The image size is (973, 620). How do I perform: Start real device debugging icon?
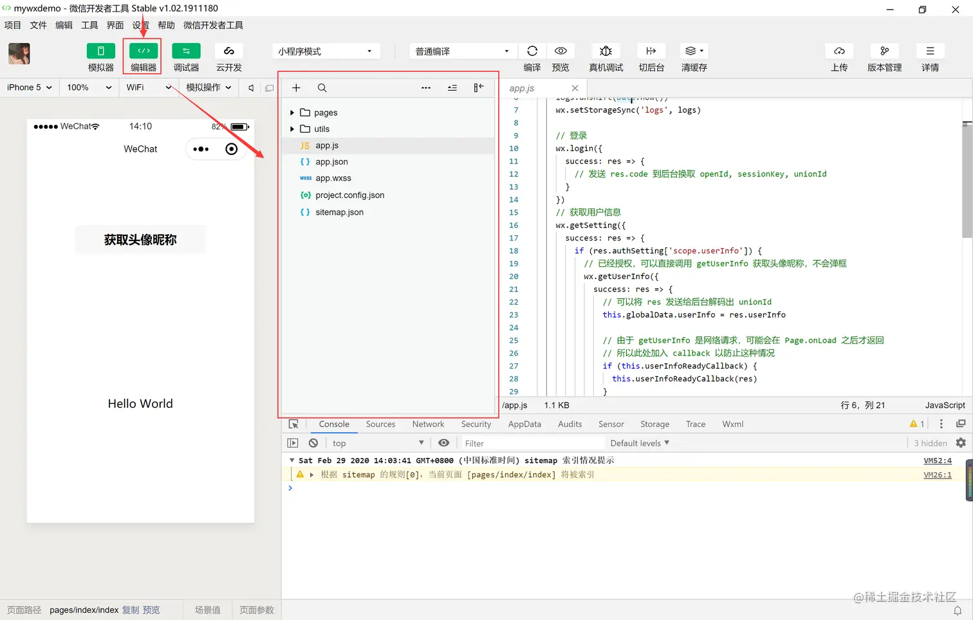[x=606, y=51]
